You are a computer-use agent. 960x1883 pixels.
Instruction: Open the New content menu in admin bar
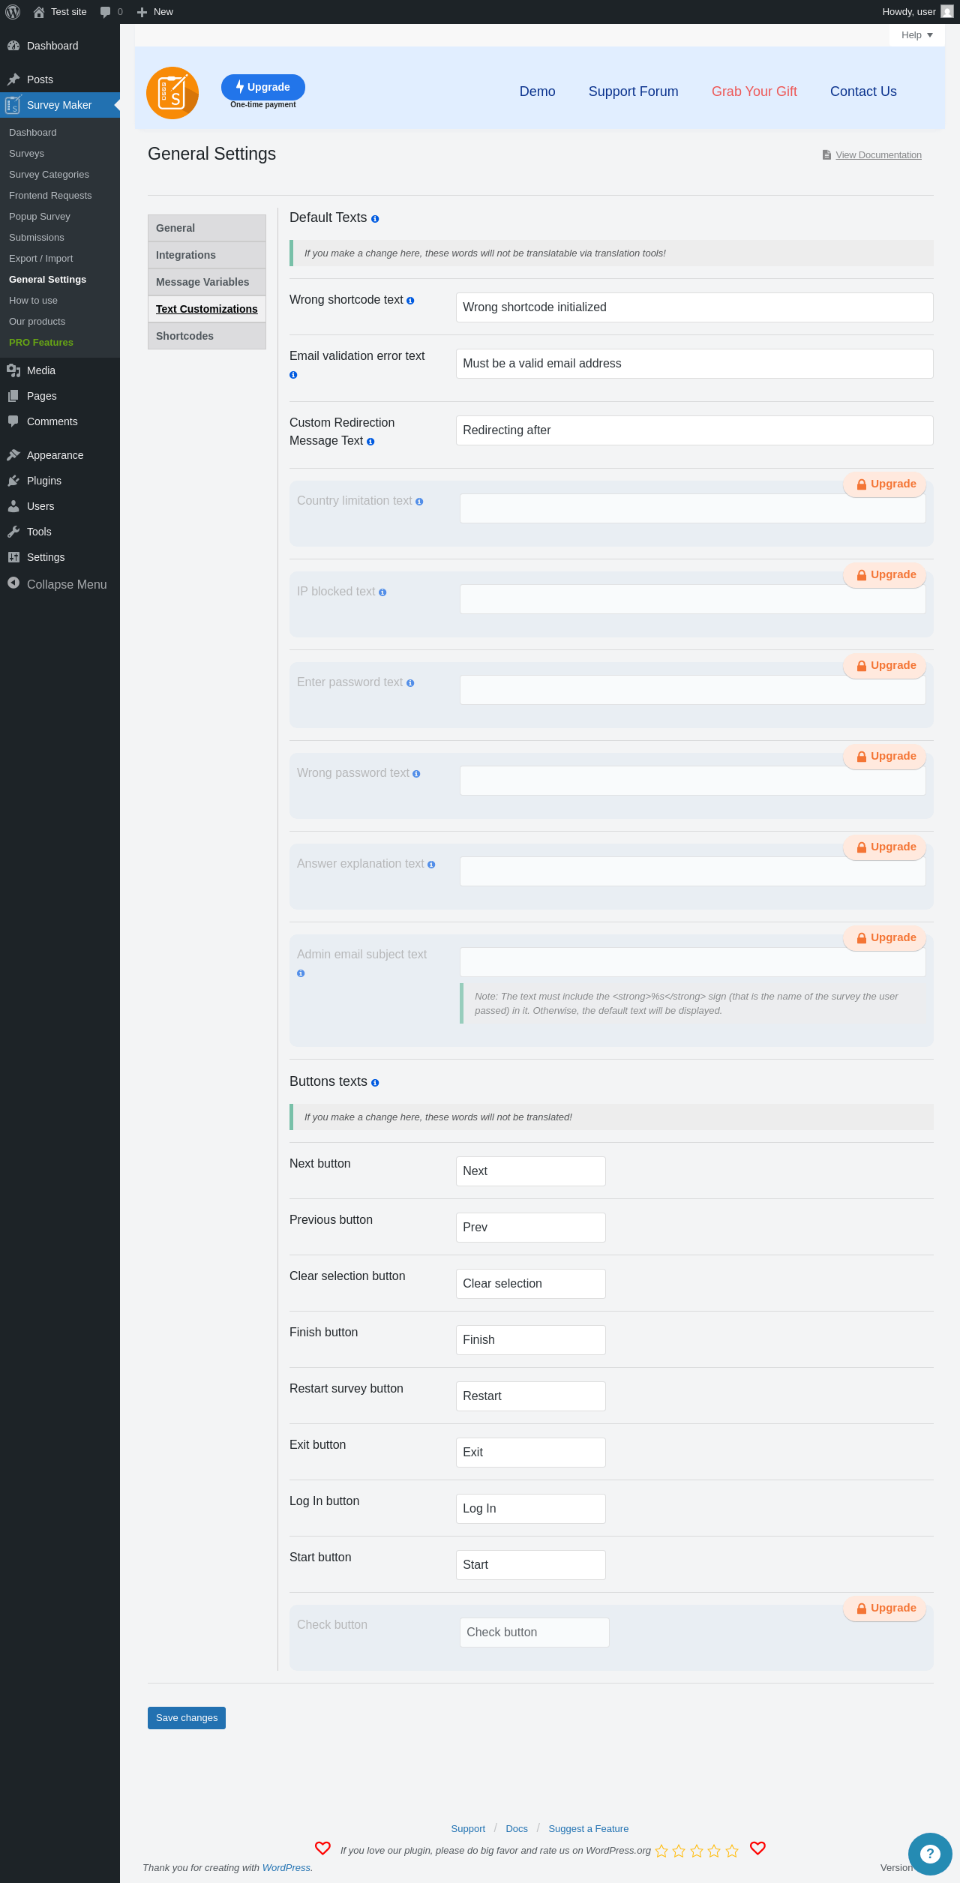(x=155, y=12)
